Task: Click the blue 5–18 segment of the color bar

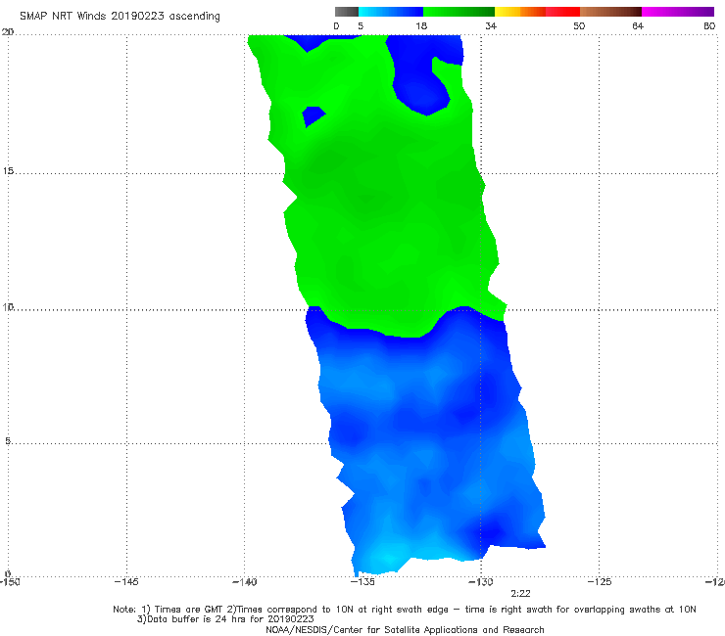Action: (x=391, y=12)
